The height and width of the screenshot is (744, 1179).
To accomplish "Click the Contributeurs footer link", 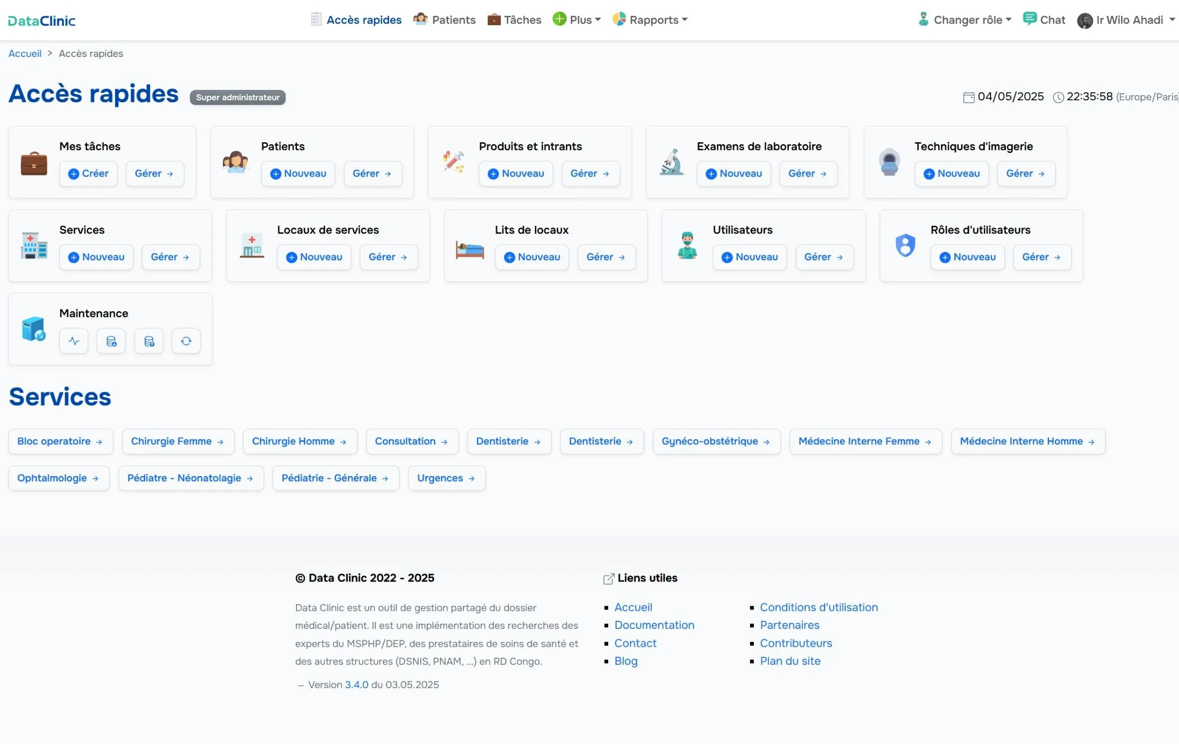I will (796, 643).
